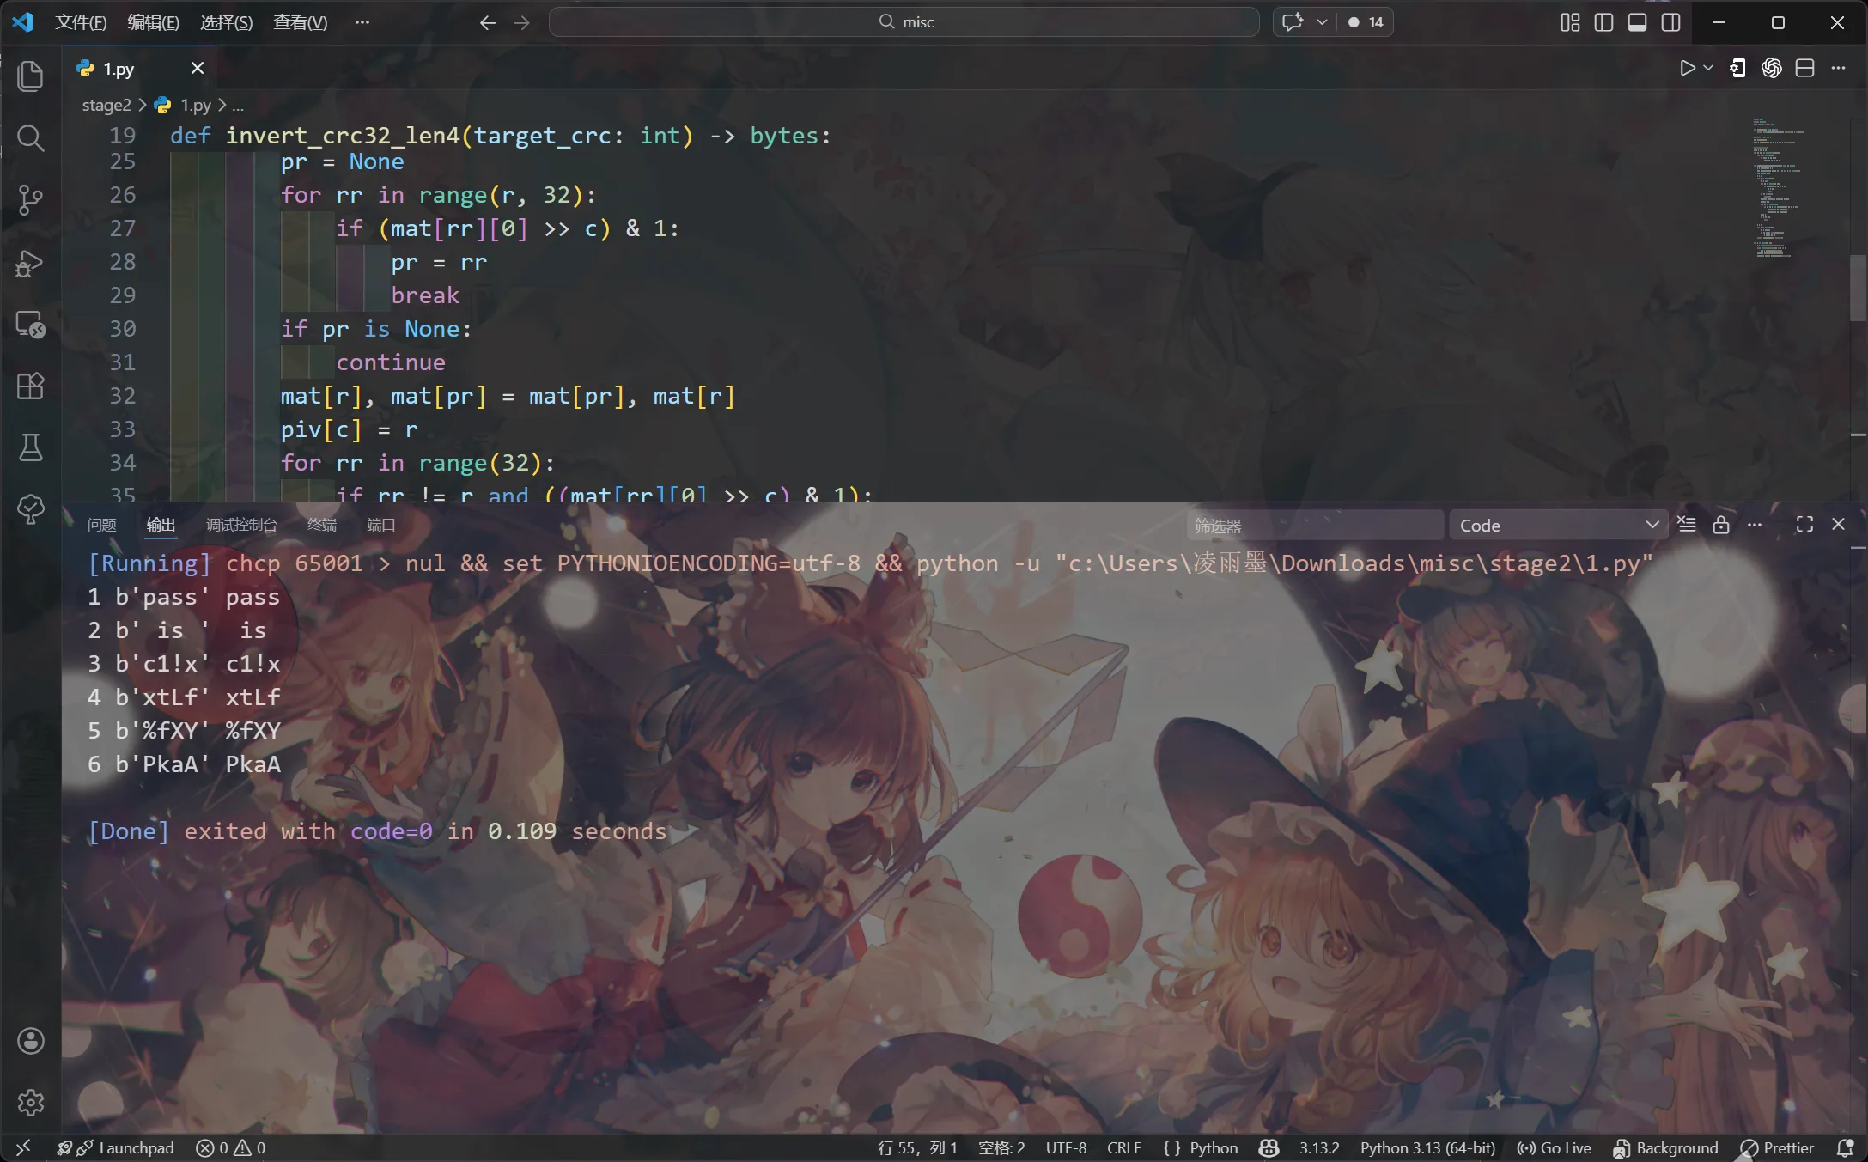Open the 编辑(E) menu
This screenshot has height=1162, width=1868.
(153, 22)
